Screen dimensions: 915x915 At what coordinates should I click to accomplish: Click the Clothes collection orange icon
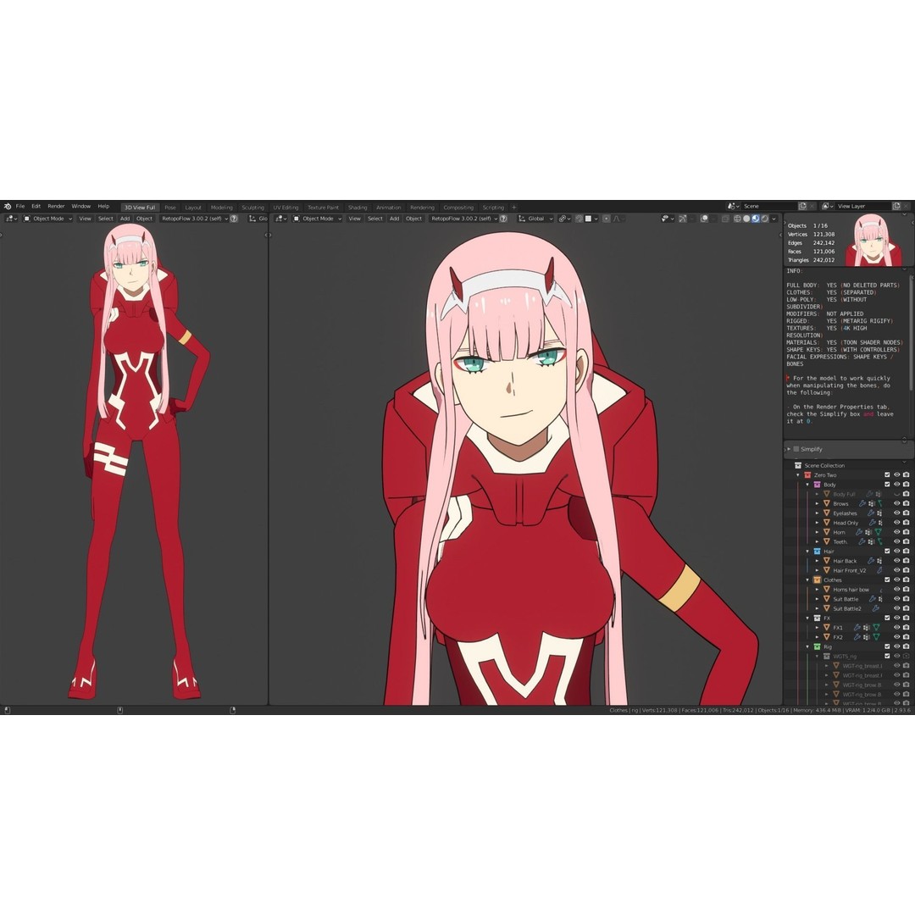817,580
